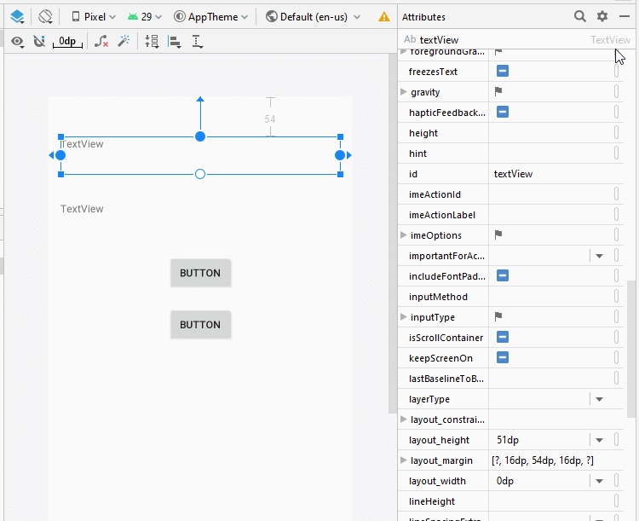Set default margins 0dp field
This screenshot has height=521, width=639.
click(67, 41)
